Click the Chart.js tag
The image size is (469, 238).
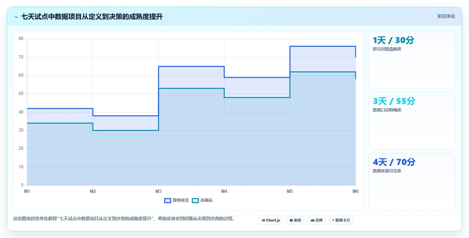tap(271, 220)
